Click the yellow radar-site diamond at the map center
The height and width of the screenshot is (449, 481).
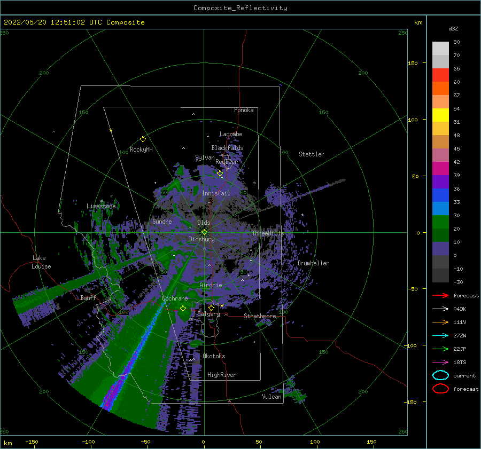click(204, 232)
